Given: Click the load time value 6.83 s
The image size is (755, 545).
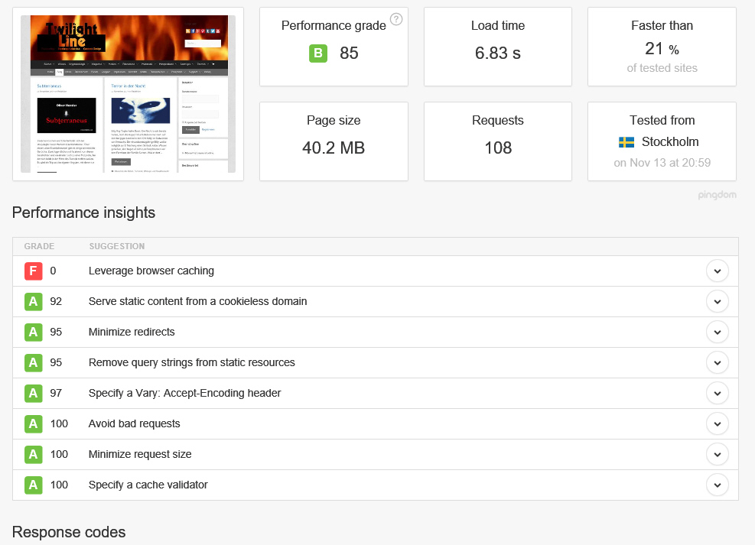Looking at the screenshot, I should pyautogui.click(x=497, y=54).
